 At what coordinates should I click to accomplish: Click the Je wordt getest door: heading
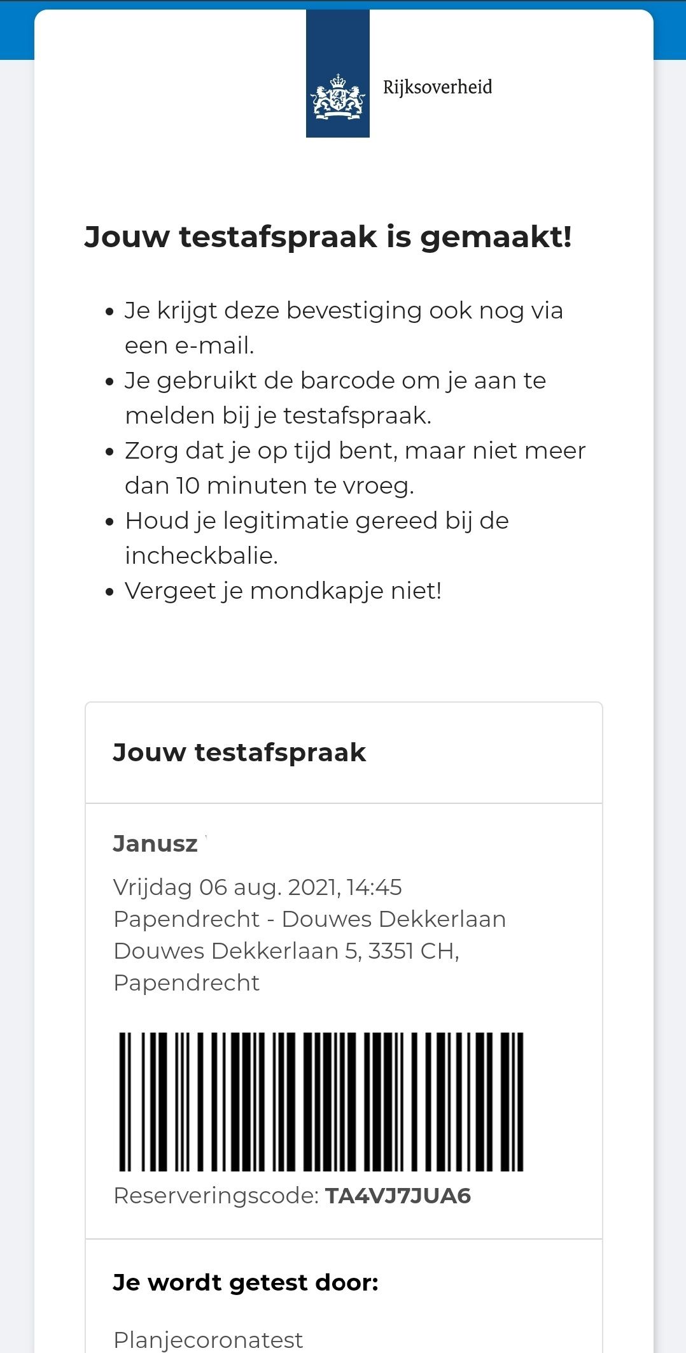coord(246,1282)
